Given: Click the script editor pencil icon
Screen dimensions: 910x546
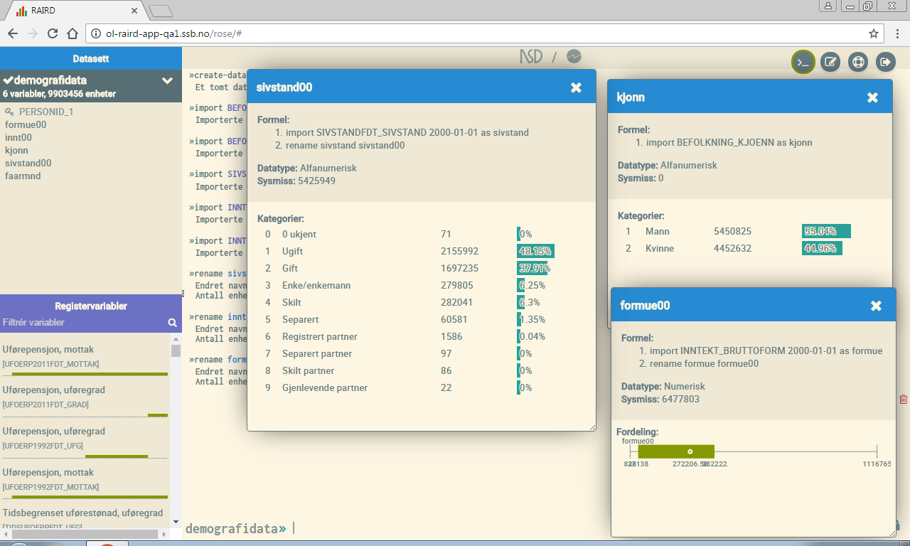Looking at the screenshot, I should (x=830, y=63).
